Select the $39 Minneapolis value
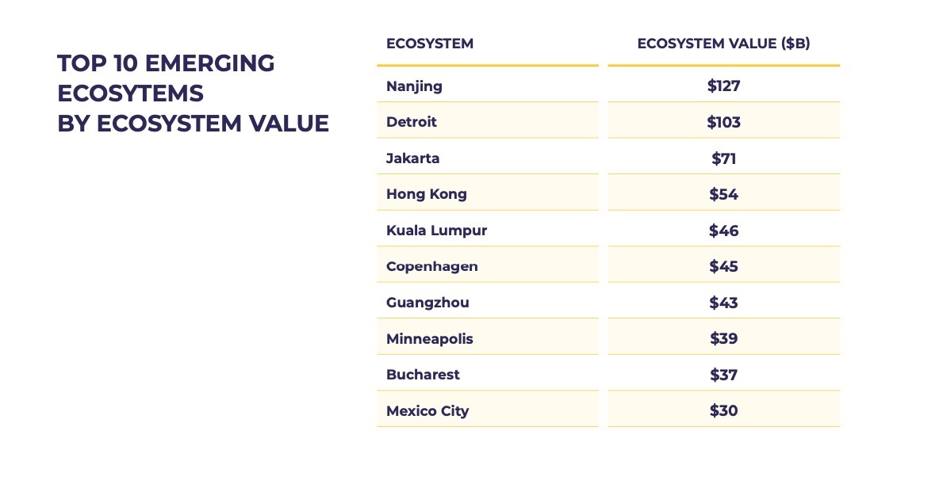The image size is (943, 484). [x=723, y=339]
